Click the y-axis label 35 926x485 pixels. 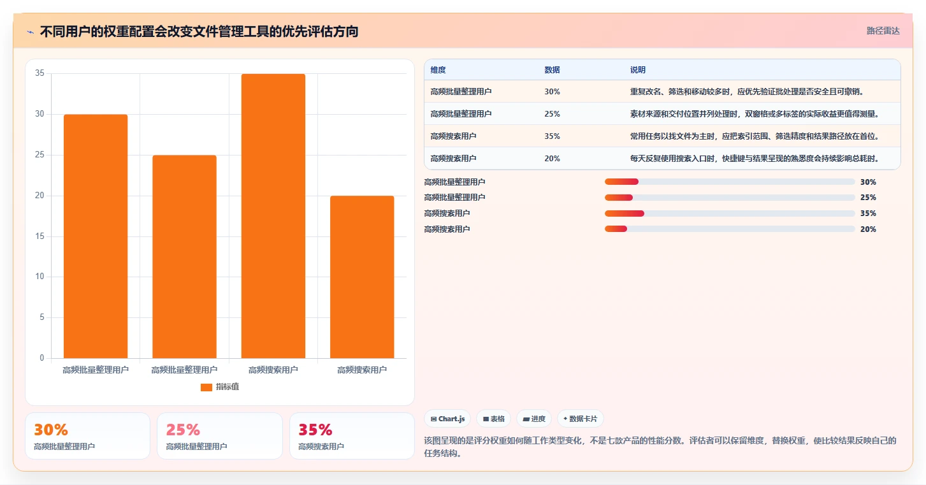coord(40,73)
